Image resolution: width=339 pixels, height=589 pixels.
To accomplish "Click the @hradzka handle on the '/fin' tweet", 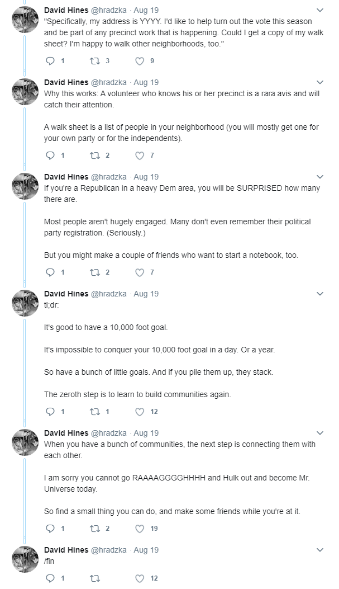I will click(109, 550).
